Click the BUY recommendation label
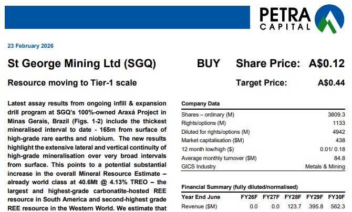352x212 pixels. tap(209, 64)
